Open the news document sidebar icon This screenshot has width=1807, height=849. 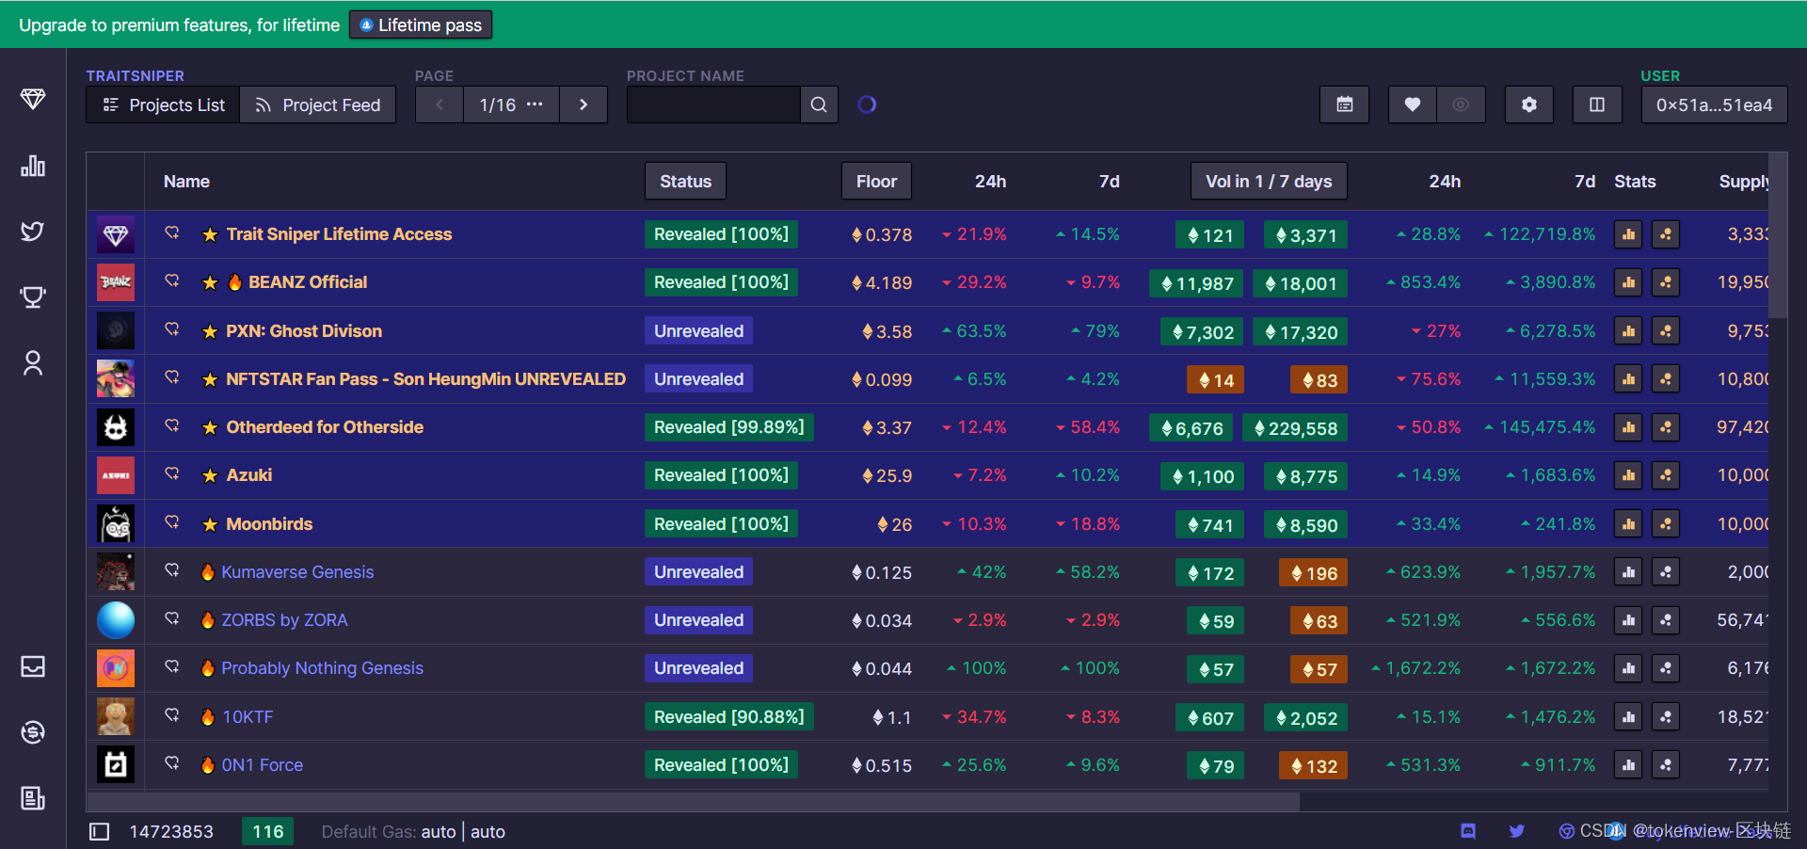tap(33, 798)
